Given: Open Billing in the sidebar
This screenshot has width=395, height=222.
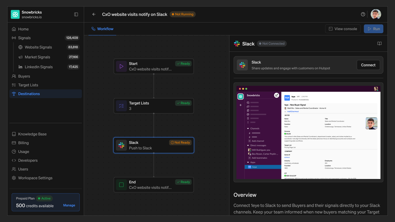Looking at the screenshot, I should (46, 143).
